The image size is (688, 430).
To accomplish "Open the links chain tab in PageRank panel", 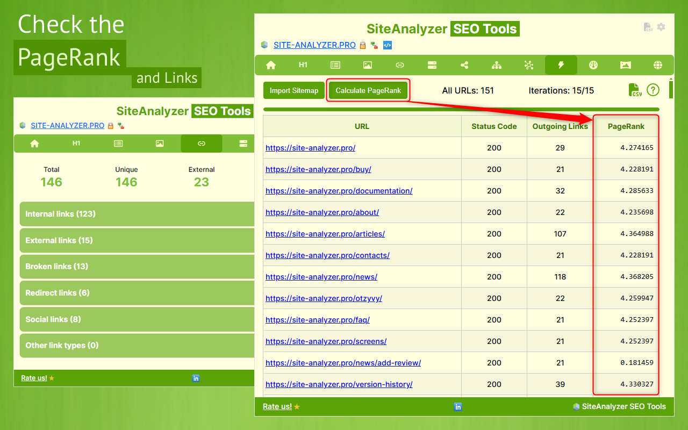I will point(400,65).
